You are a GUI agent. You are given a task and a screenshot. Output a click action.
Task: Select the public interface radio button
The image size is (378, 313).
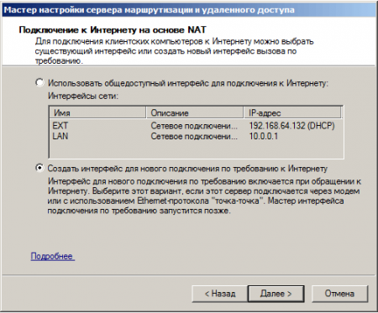[39, 83]
